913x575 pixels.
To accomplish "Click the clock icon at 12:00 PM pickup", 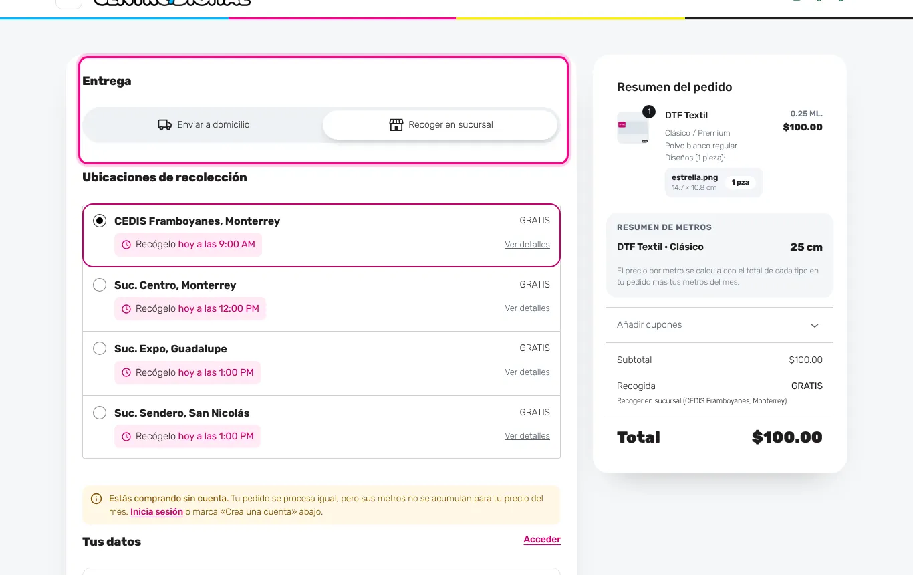I will click(126, 309).
